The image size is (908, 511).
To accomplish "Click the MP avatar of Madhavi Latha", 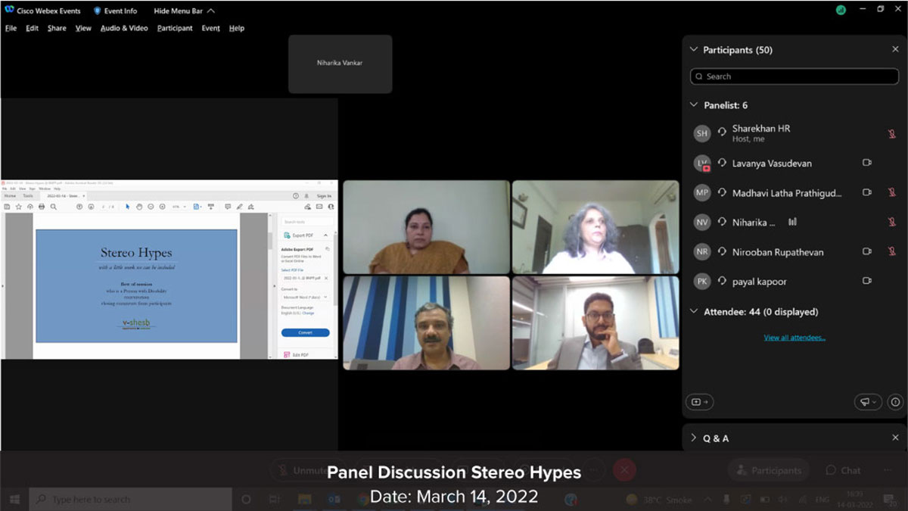I will (x=702, y=192).
